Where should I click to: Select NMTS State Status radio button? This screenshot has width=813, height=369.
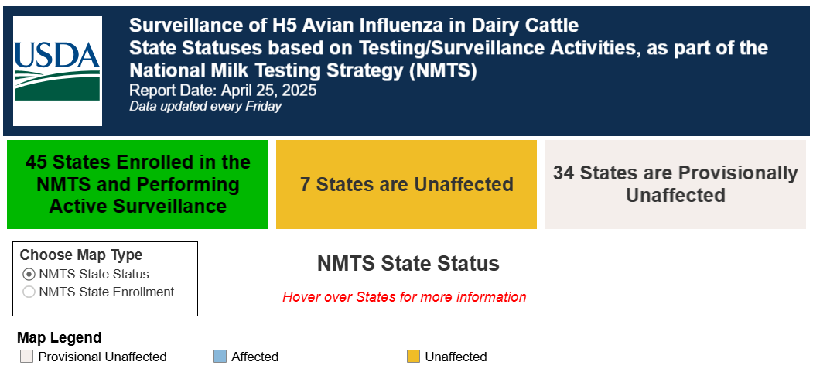(x=29, y=274)
